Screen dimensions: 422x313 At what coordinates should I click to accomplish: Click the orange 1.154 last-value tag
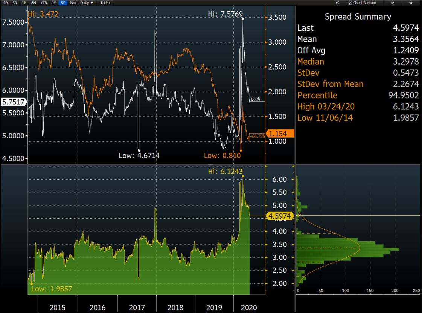click(280, 133)
